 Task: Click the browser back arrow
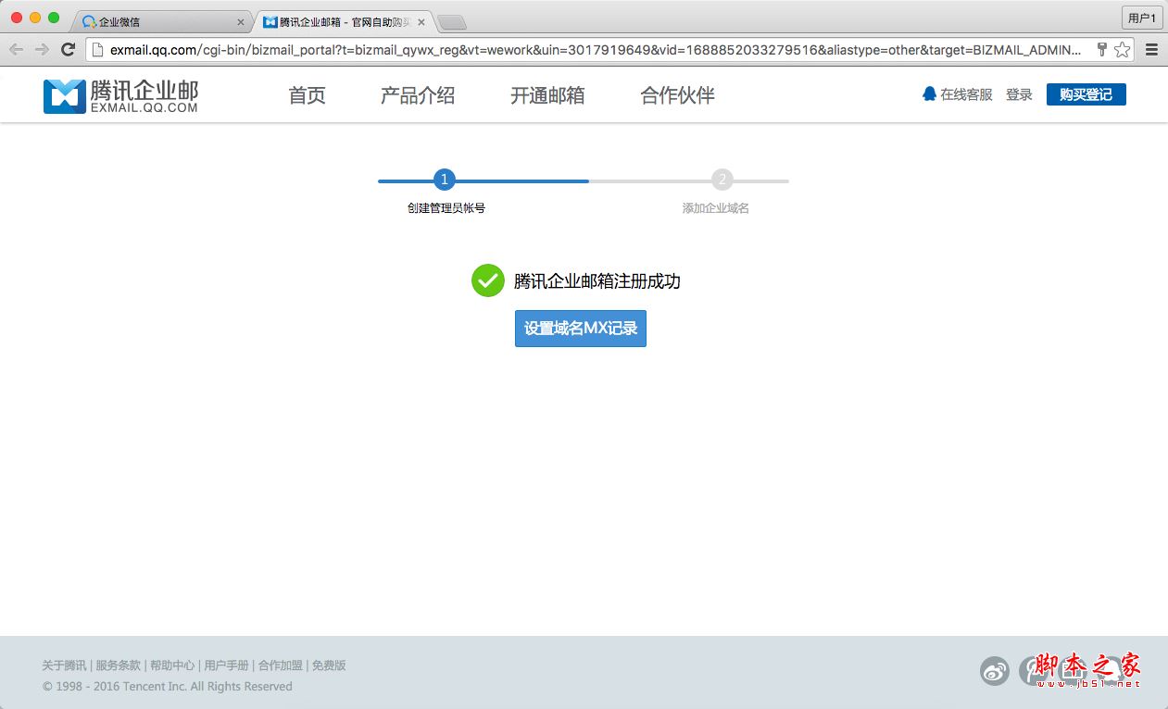15,52
